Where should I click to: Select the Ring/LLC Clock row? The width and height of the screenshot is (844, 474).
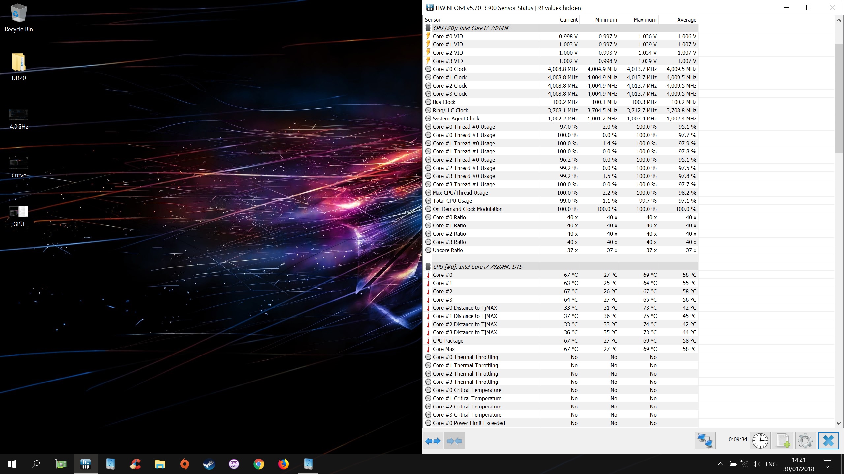560,110
